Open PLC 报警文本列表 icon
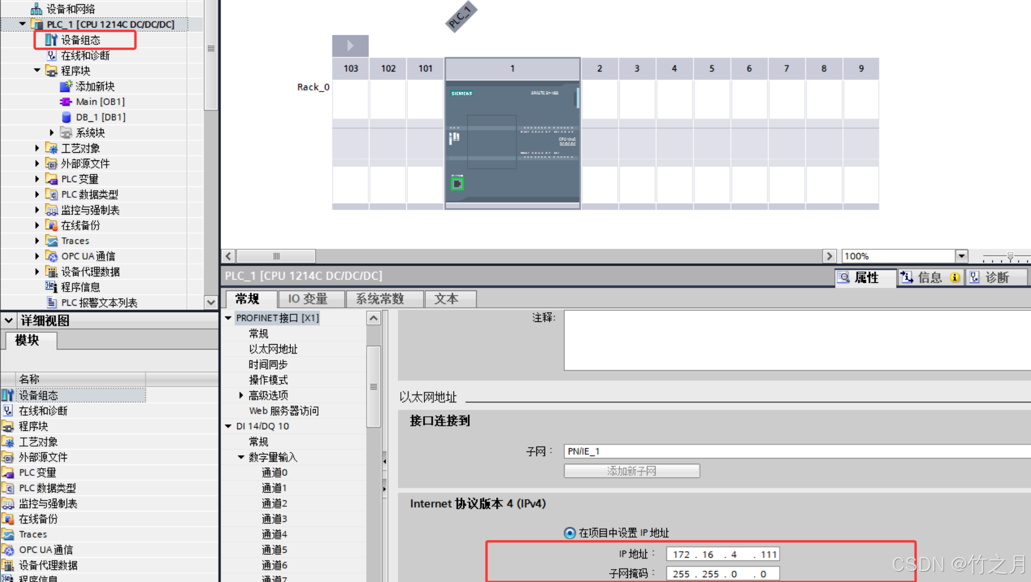 click(x=51, y=302)
